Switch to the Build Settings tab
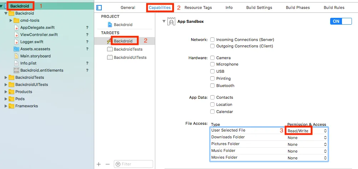The image size is (358, 169). pos(259,7)
